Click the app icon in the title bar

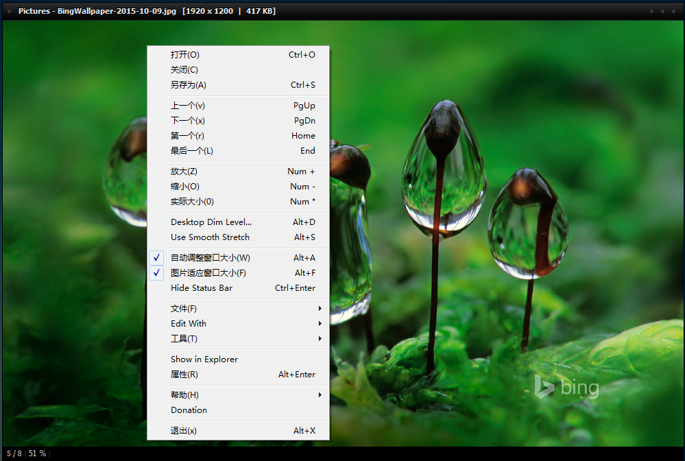[8, 10]
